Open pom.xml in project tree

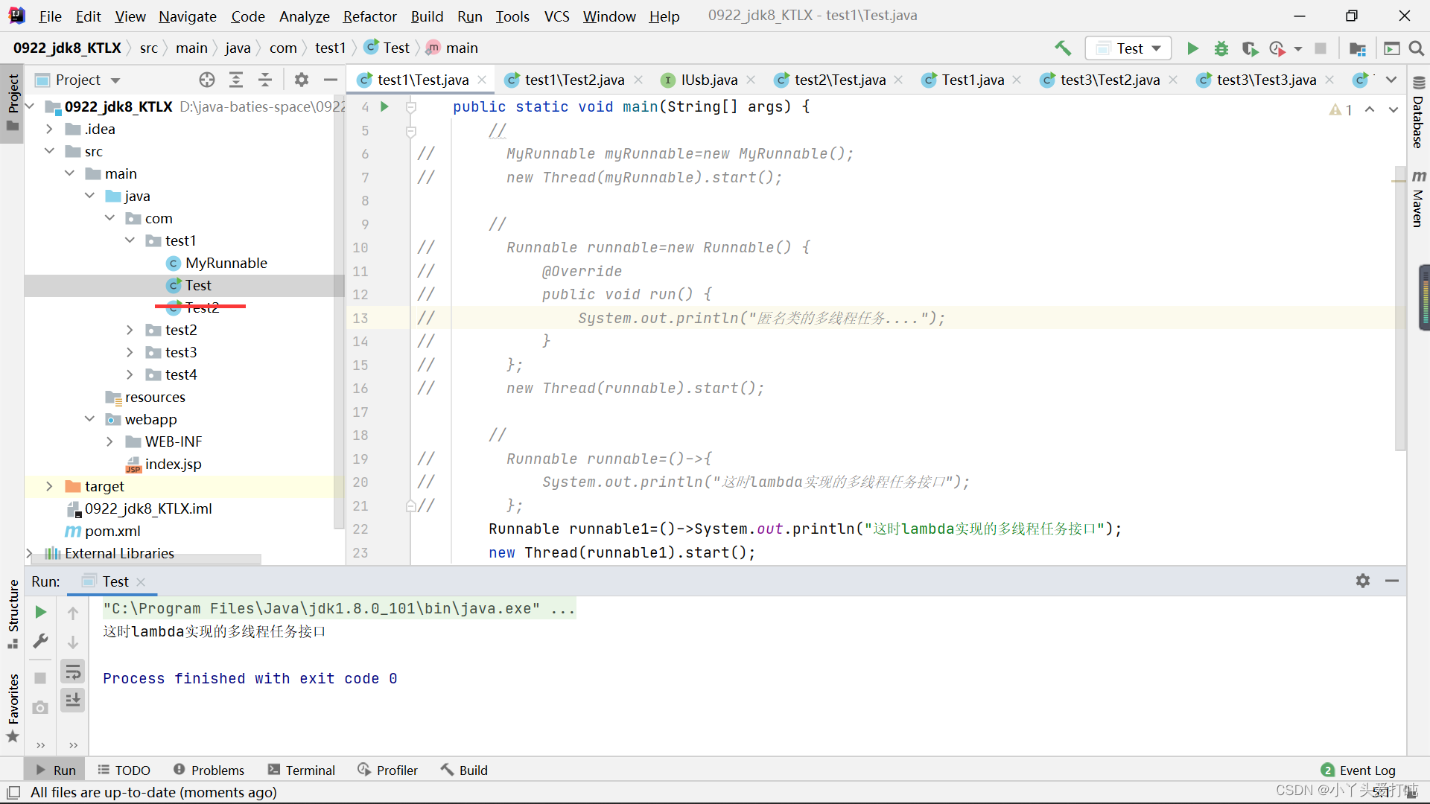[112, 531]
